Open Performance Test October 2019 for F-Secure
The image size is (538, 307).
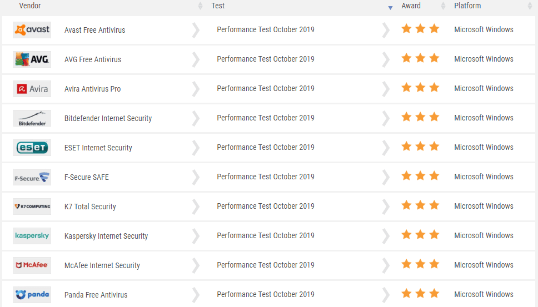pos(266,177)
